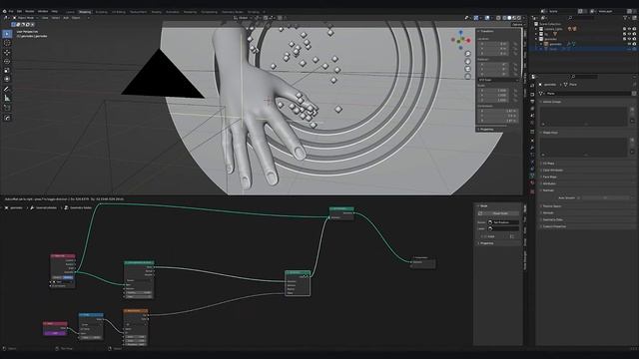639x359 pixels.
Task: Open the Global transform orientation dropdown
Action: click(x=242, y=18)
